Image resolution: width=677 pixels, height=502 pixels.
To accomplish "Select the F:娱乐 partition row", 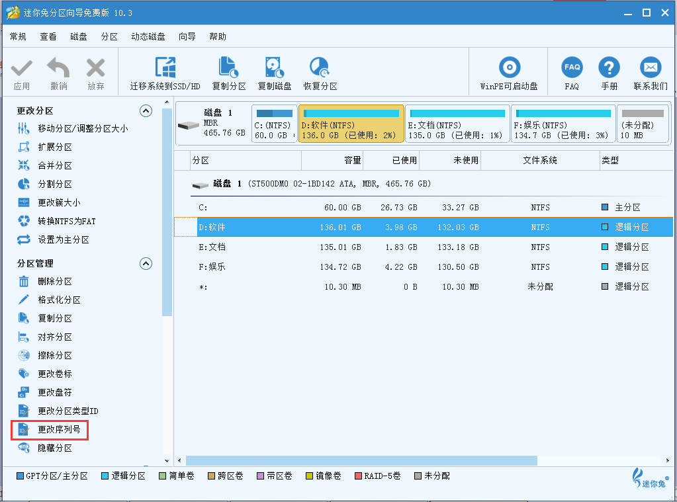I will (423, 267).
